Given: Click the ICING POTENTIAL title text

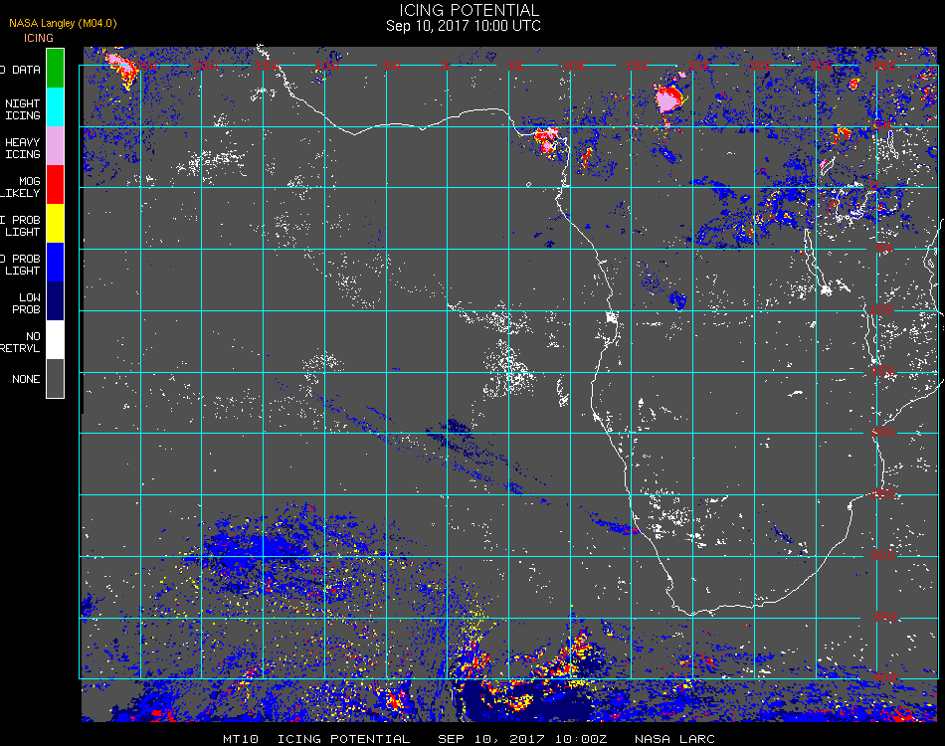Looking at the screenshot, I should (469, 10).
